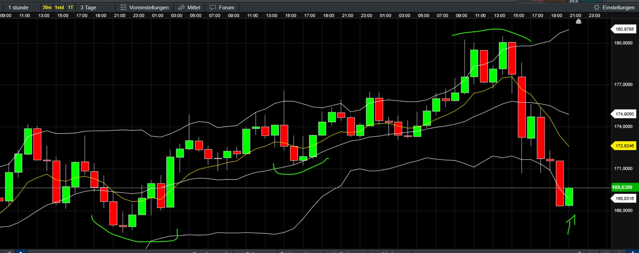Open the '1 stunde' timeframe dropdown
The image size is (639, 253).
(19, 7)
